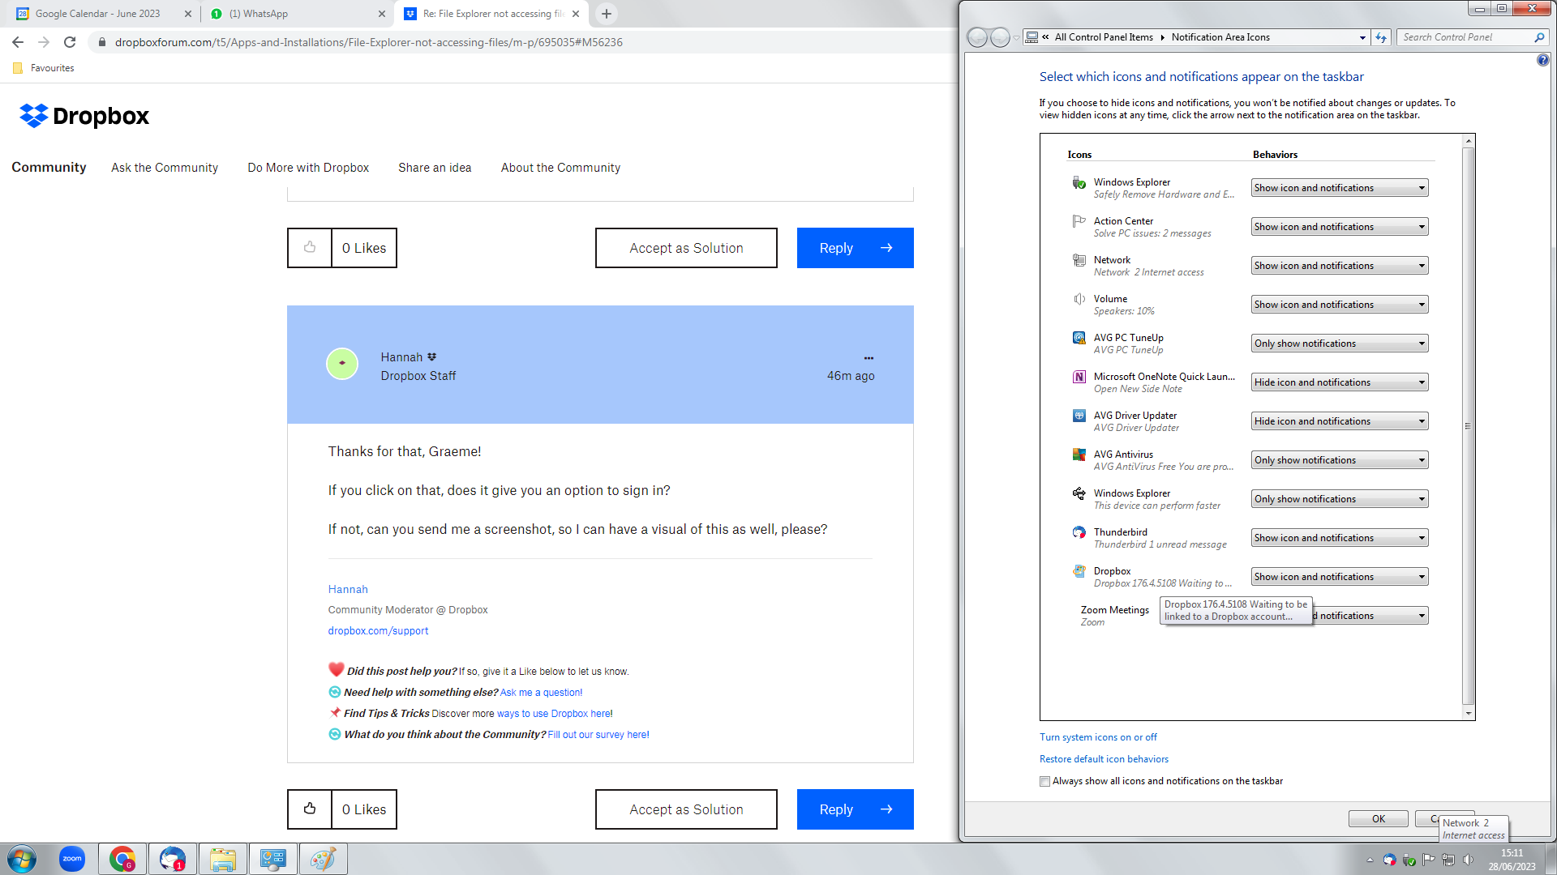The height and width of the screenshot is (875, 1557).
Task: Enable Microsoft OneNote 'Hide icon and notifications'
Action: [x=1339, y=382]
